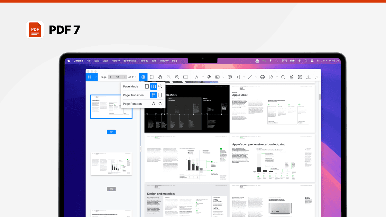Viewport: 386px width, 217px height.
Task: Select the page 12 thumbnail
Action: (x=111, y=107)
